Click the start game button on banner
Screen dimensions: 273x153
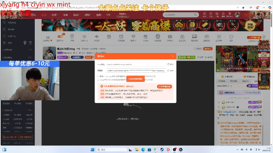250,26
